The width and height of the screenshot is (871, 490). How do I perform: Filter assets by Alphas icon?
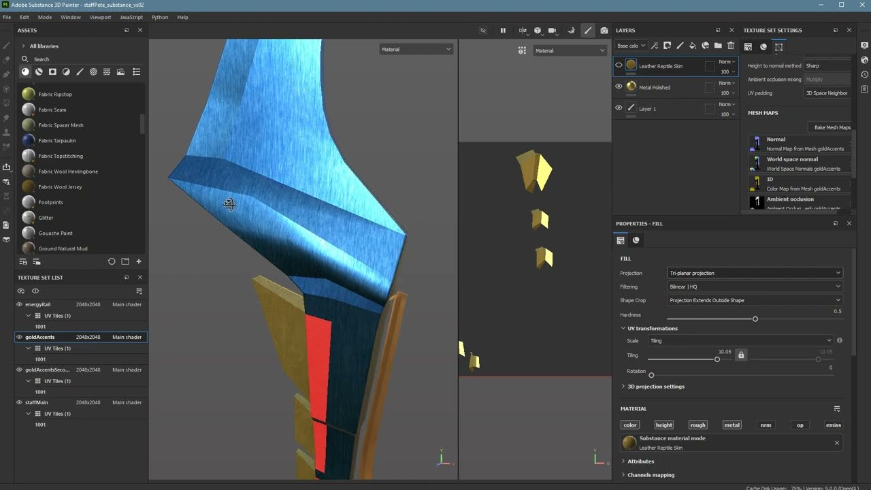93,71
